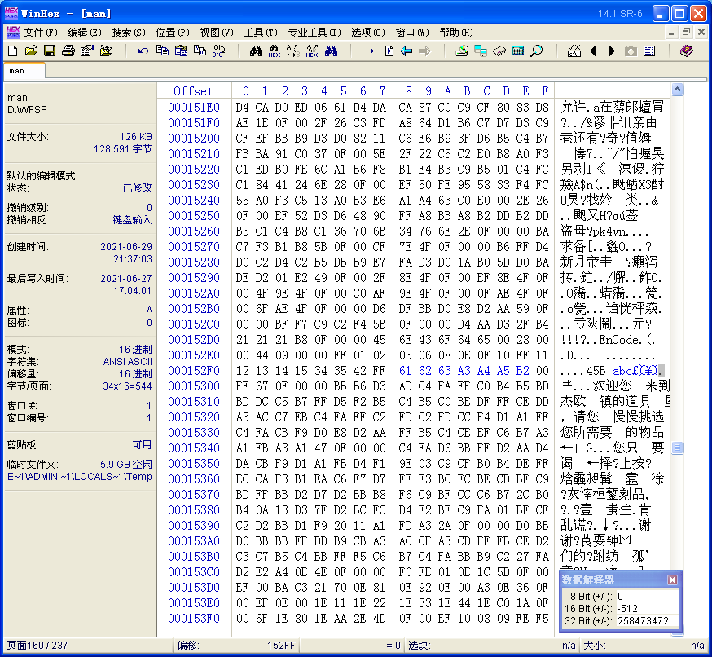Open the disk editor via Open Disk icon
Viewport: 712px width, 657px height.
[461, 51]
